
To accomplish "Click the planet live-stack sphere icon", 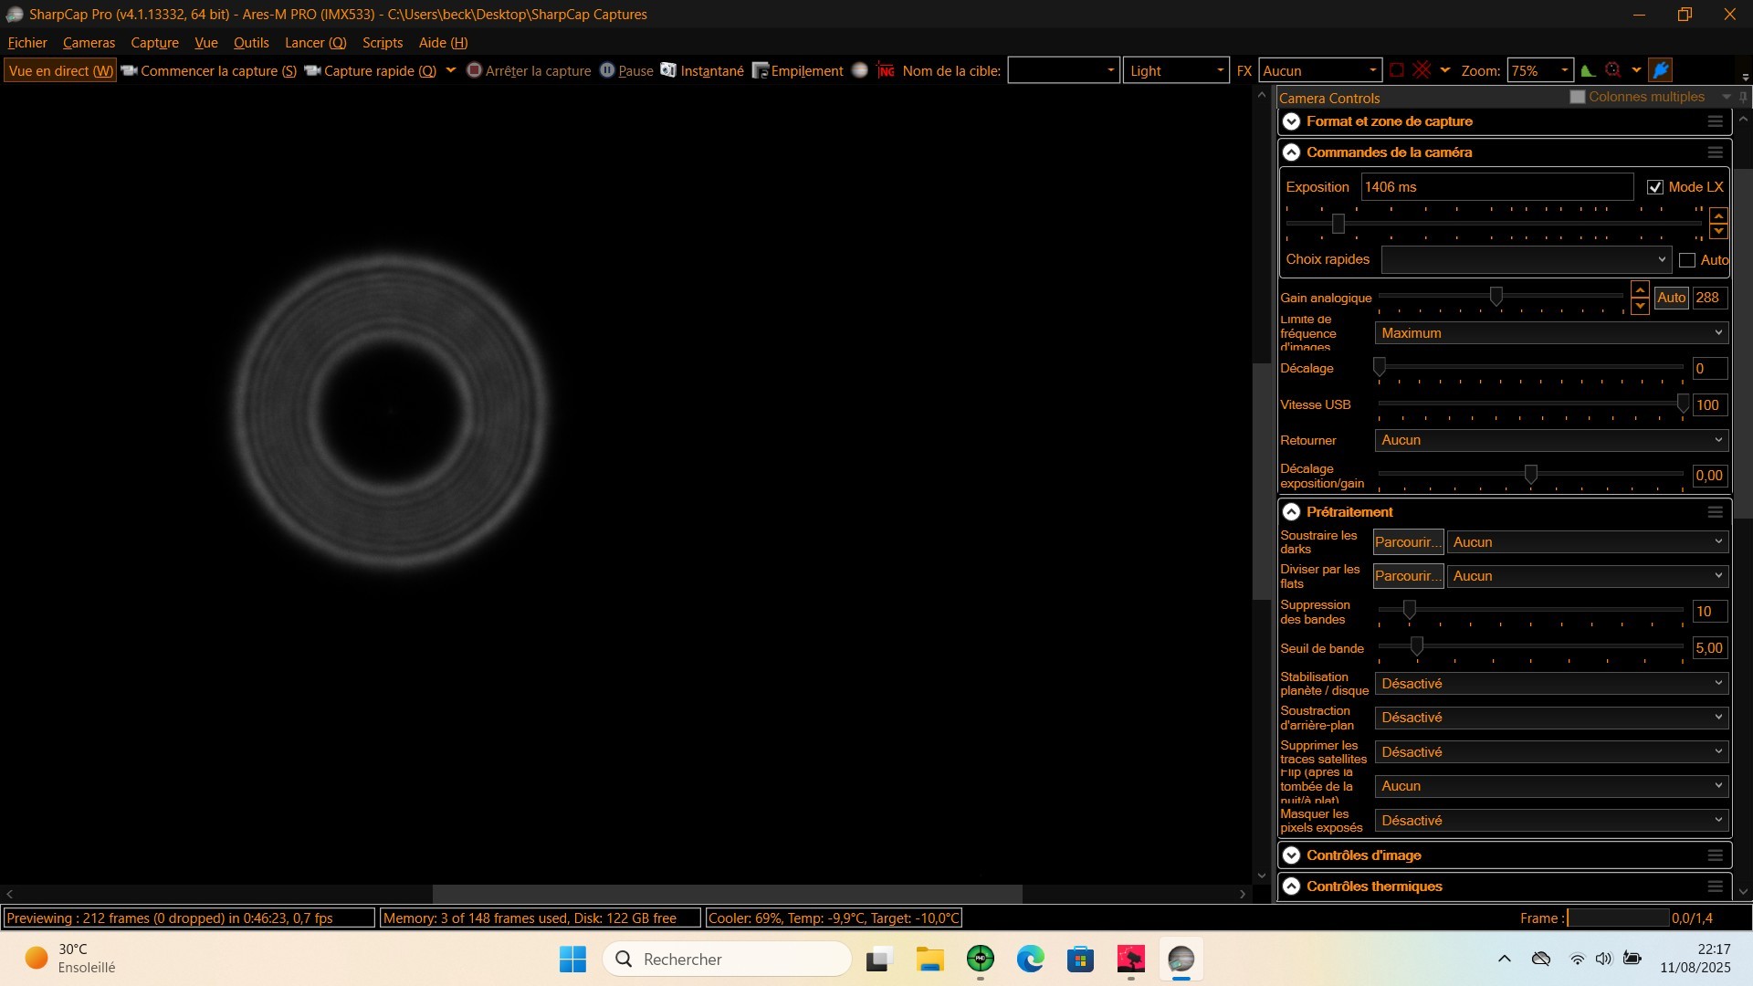I will click(859, 70).
